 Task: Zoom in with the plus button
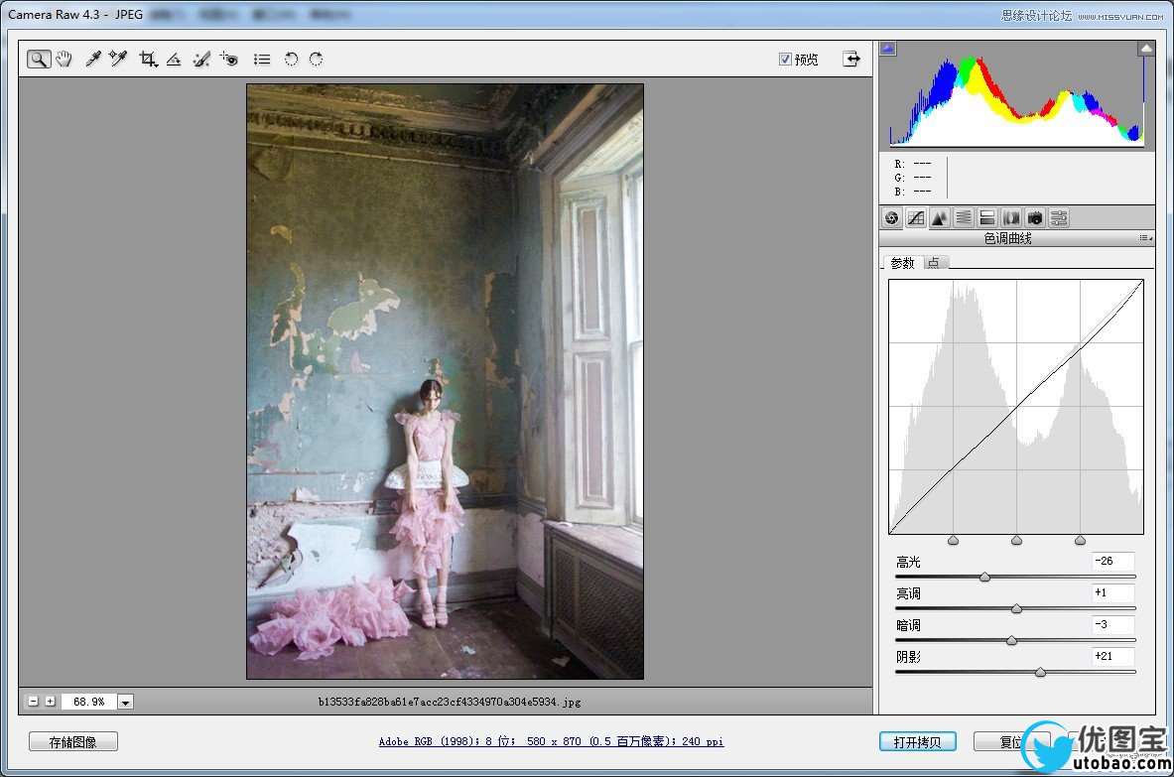tap(51, 702)
